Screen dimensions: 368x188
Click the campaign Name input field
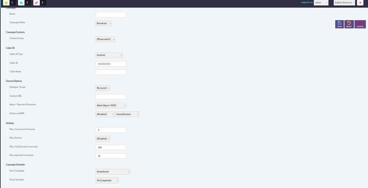click(111, 15)
